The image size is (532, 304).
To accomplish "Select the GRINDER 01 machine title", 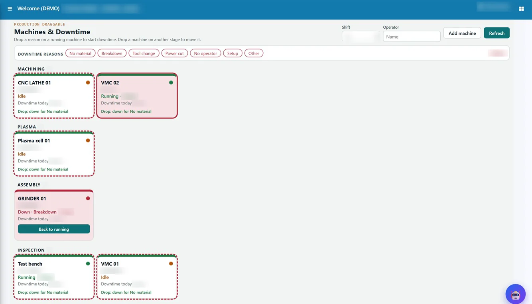I will point(32,198).
